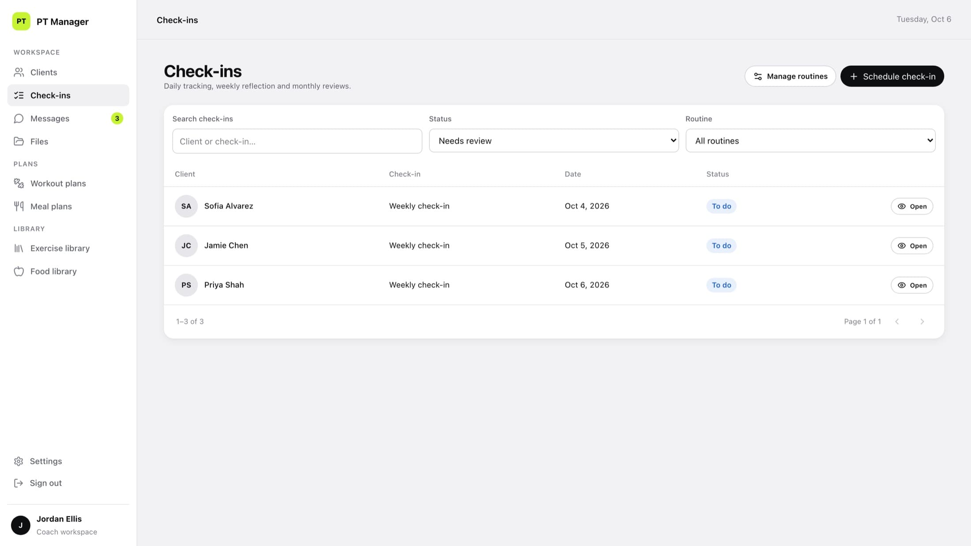Click the To do badge for Priya Shah
This screenshot has height=546, width=971.
(x=721, y=285)
